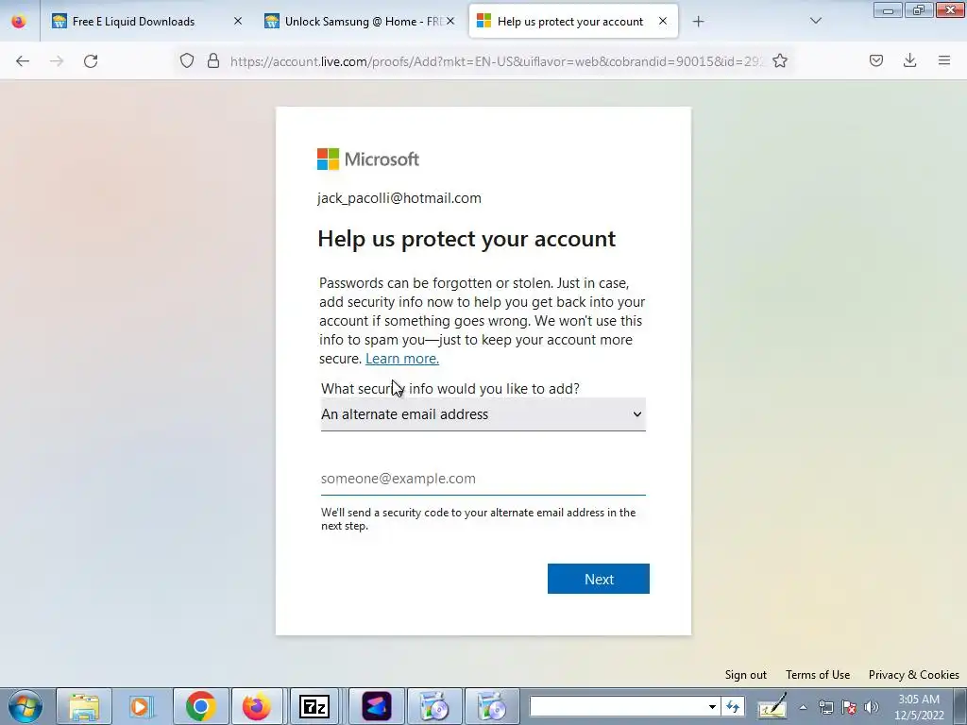Open the clock showing 3:05 AM

coord(919,707)
